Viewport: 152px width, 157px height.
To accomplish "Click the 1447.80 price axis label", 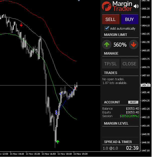I will [145, 150].
